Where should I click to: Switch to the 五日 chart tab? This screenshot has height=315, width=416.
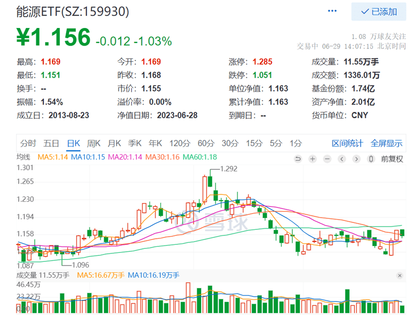[51, 143]
